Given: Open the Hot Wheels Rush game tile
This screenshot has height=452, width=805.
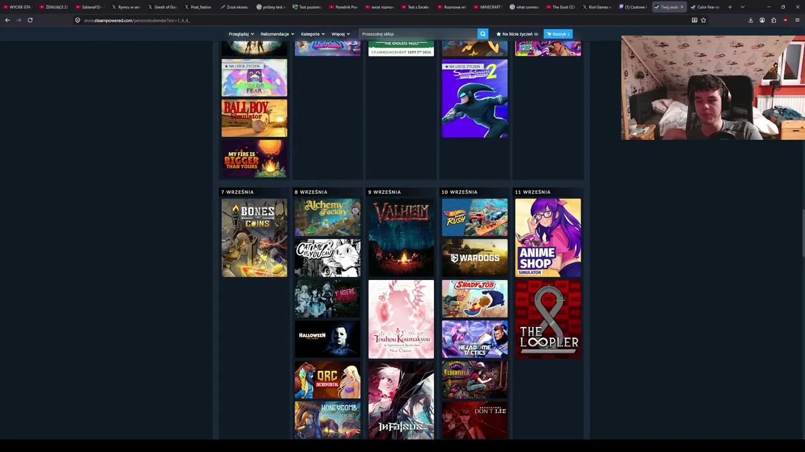Looking at the screenshot, I should click(x=475, y=217).
